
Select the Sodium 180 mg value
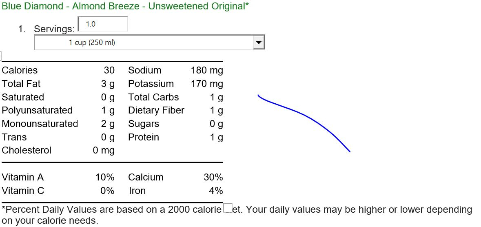[x=207, y=70]
